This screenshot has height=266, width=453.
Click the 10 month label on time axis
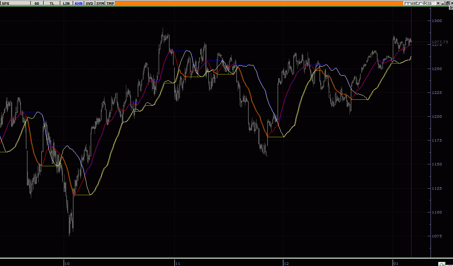67,263
